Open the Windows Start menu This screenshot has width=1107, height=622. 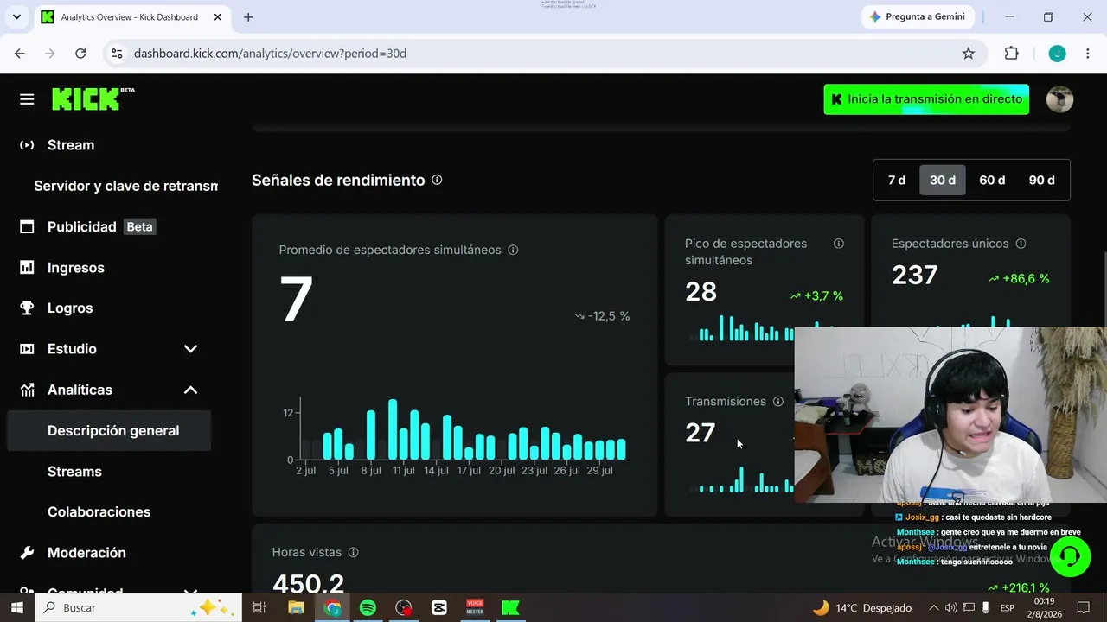[16, 608]
